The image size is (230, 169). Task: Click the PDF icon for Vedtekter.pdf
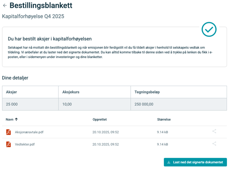point(9,144)
